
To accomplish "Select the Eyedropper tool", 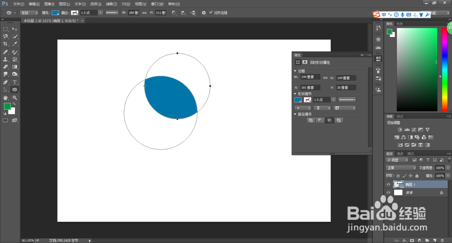I will (x=15, y=44).
